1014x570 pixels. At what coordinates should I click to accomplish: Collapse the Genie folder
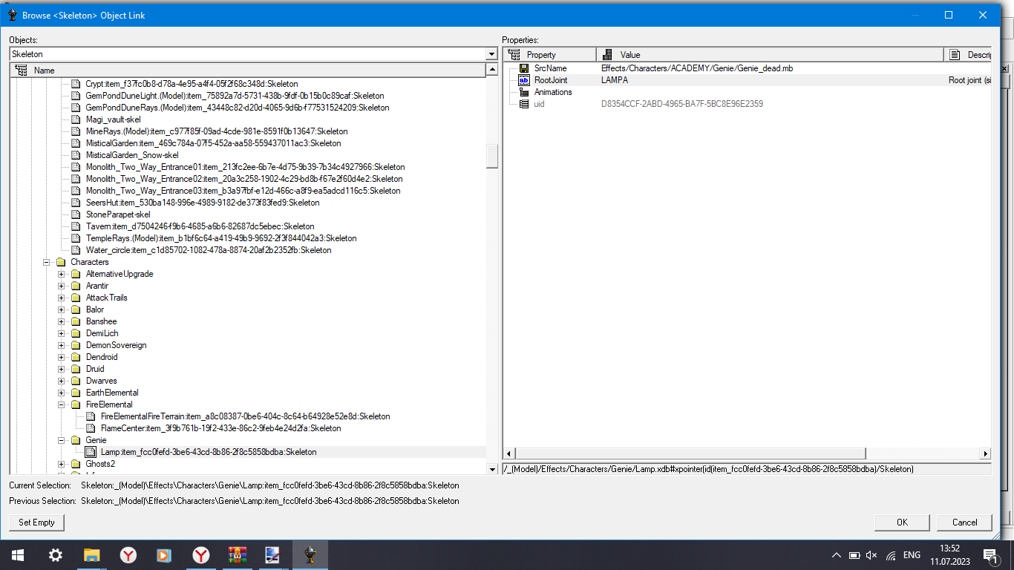pos(62,440)
